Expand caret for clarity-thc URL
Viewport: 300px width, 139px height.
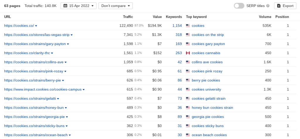click(52, 53)
